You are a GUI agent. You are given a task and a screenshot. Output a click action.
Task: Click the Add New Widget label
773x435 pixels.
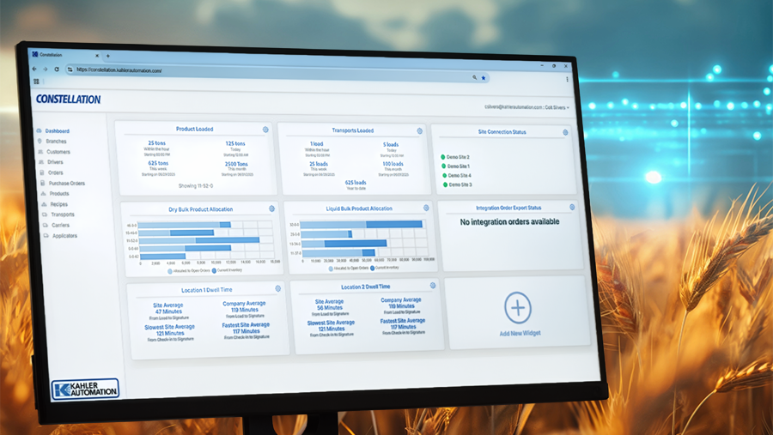[x=520, y=334]
